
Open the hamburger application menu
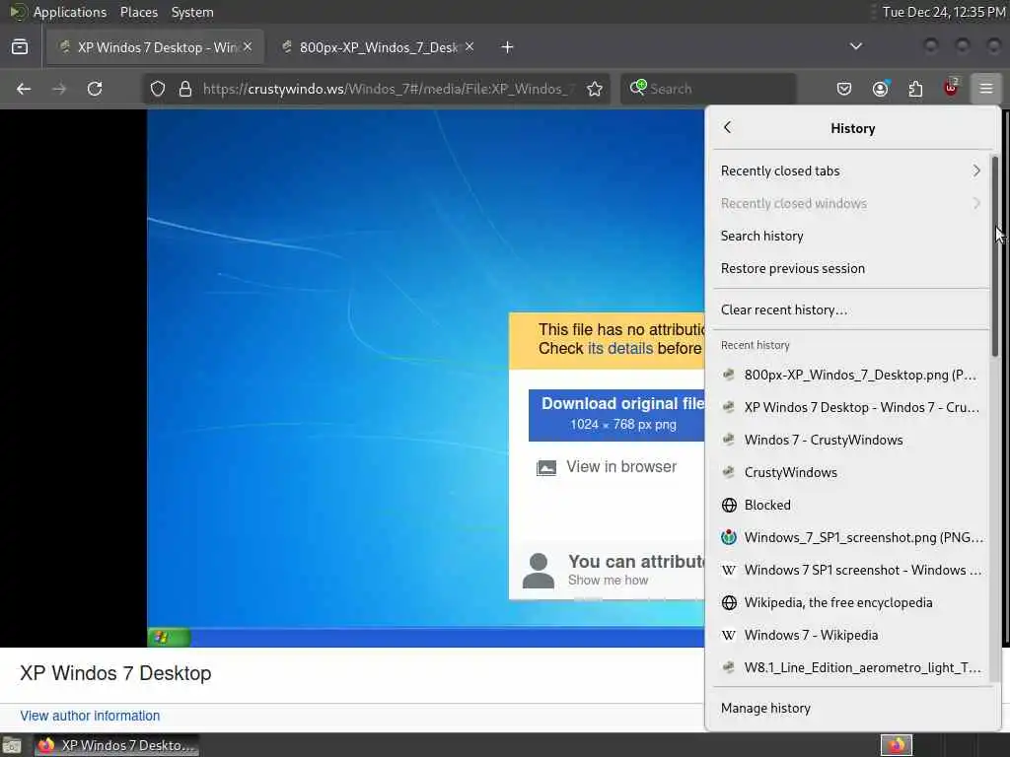[986, 89]
